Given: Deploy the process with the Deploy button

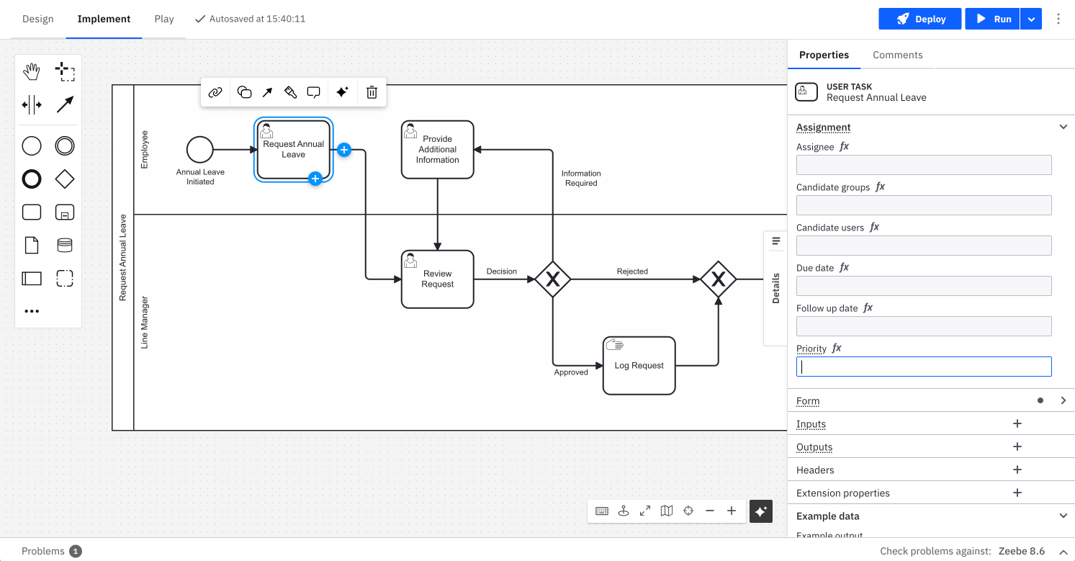Looking at the screenshot, I should click(919, 19).
